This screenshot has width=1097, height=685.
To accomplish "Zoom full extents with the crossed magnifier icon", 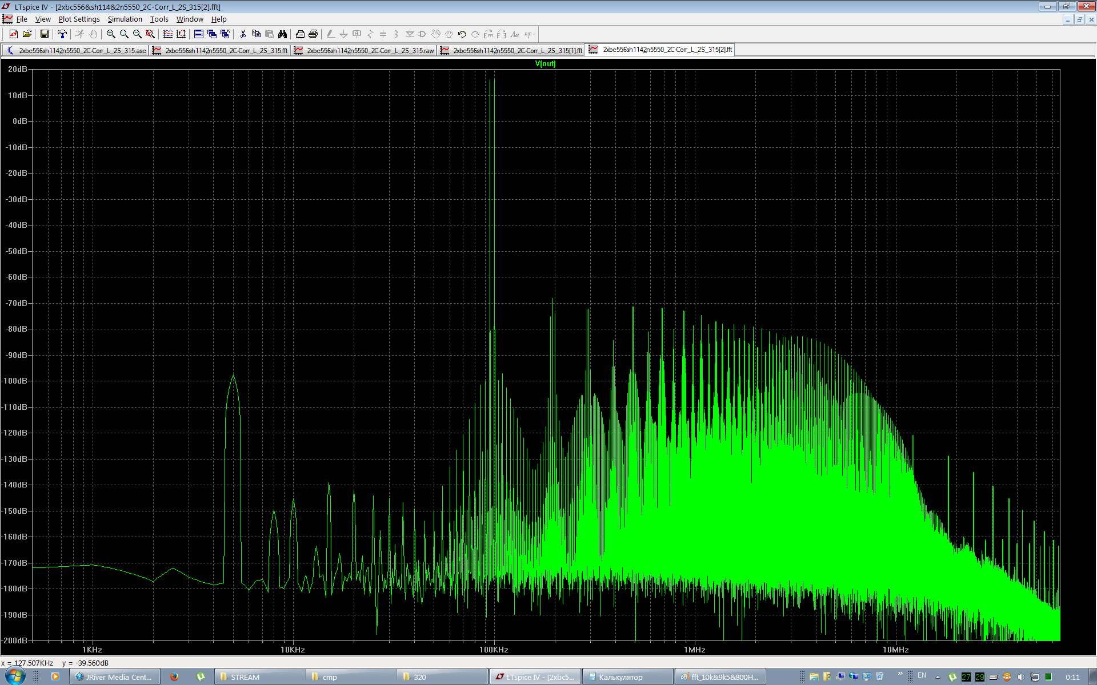I will tap(150, 34).
